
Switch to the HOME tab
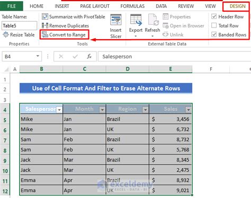click(x=37, y=6)
